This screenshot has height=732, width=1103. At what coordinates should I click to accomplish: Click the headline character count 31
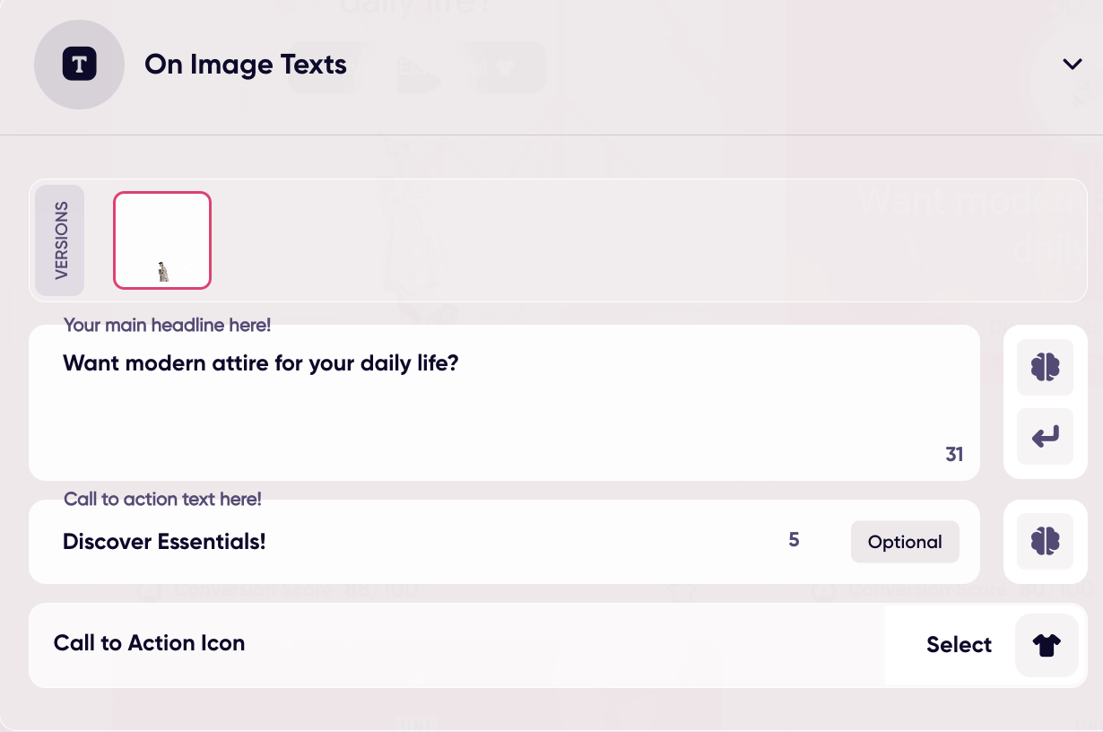coord(954,455)
